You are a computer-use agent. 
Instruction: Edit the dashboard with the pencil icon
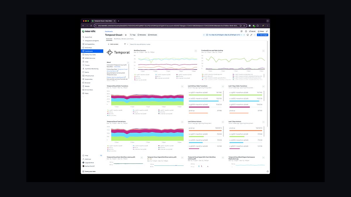[x=251, y=35]
